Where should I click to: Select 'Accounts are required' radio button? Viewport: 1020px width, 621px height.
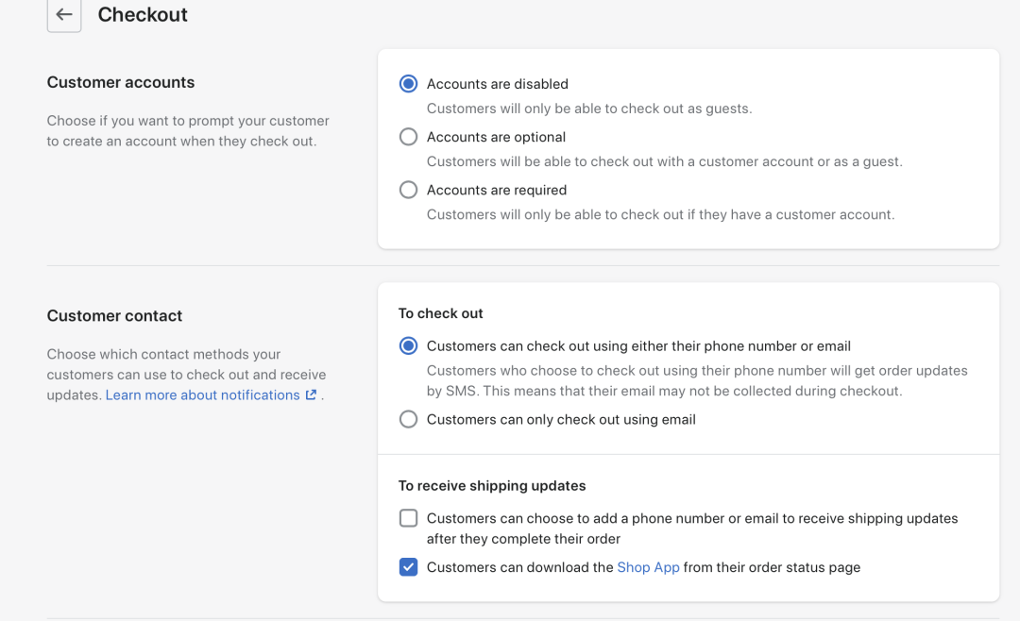coord(408,190)
